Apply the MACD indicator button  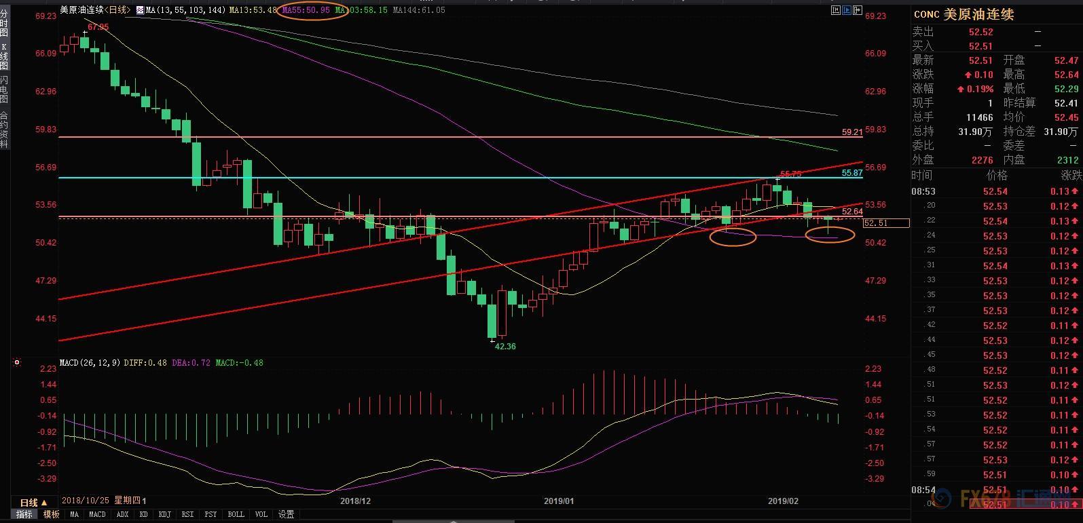click(x=97, y=514)
